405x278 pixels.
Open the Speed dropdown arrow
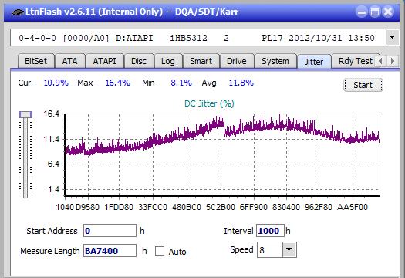pyautogui.click(x=289, y=249)
